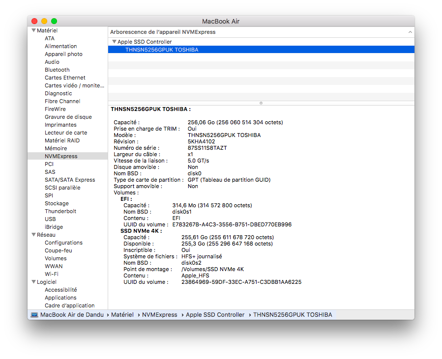Image resolution: width=442 pixels, height=359 pixels.
Task: Select Cartes Ethernet entry
Action: [65, 78]
